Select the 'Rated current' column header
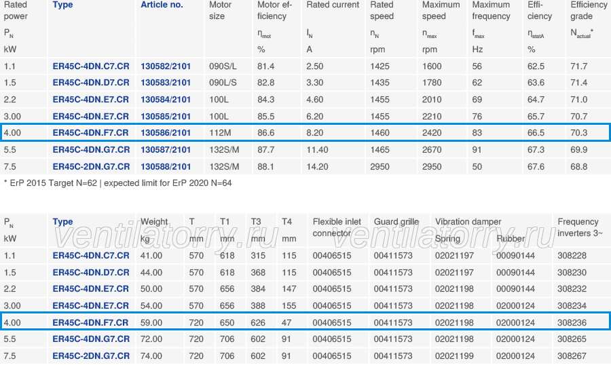Screen dimensions: 611x365 coord(333,5)
